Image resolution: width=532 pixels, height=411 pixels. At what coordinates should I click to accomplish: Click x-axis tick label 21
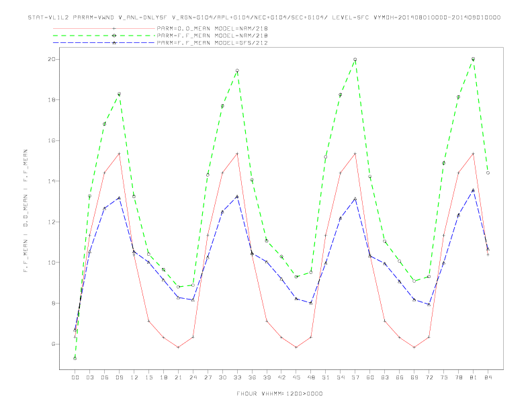tap(178, 377)
